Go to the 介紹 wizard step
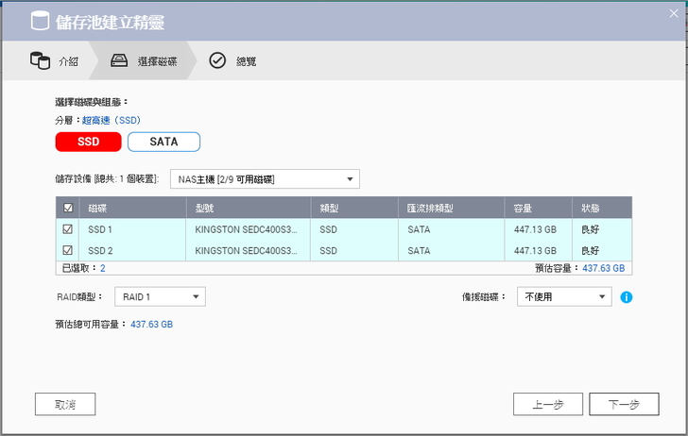 (68, 61)
